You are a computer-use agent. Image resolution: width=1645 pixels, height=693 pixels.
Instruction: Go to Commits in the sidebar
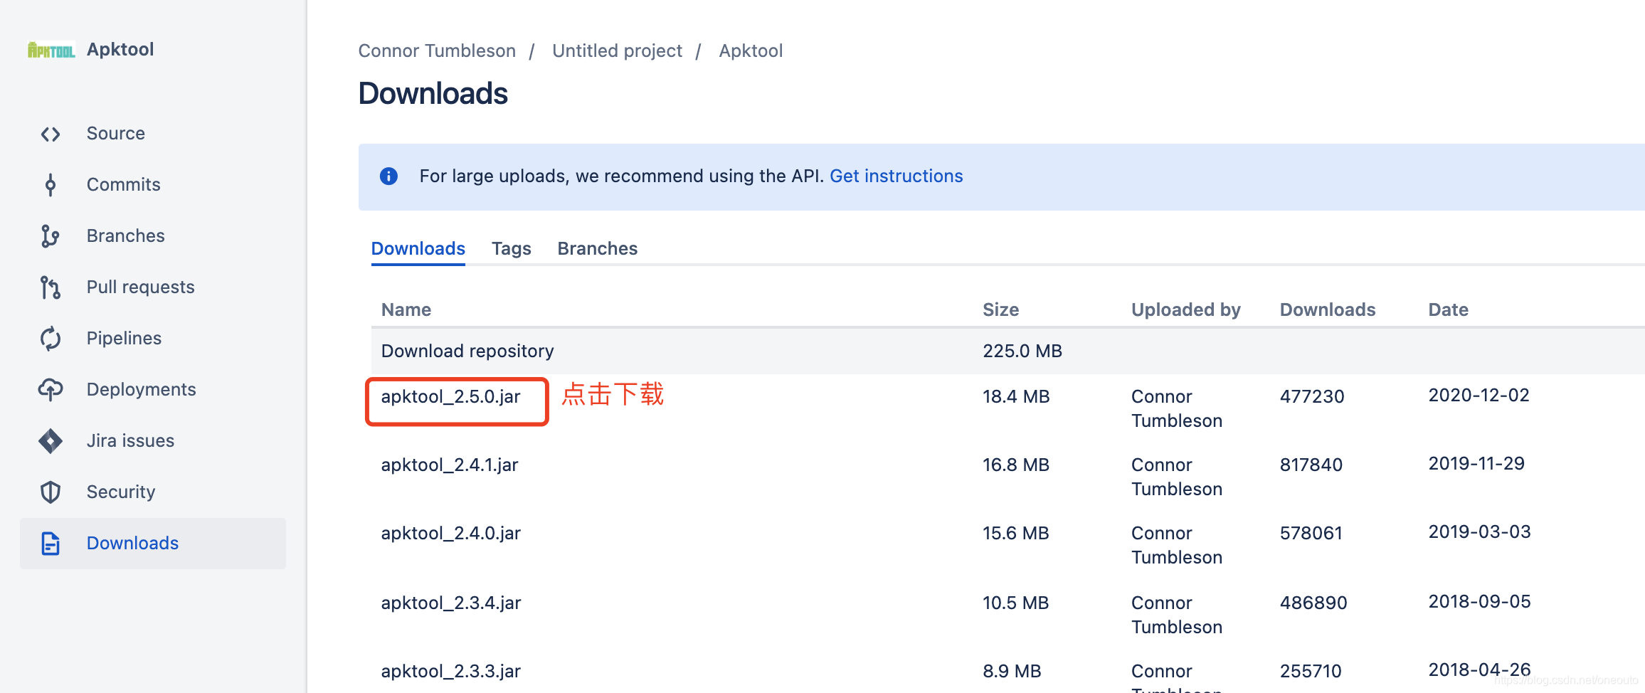click(123, 184)
